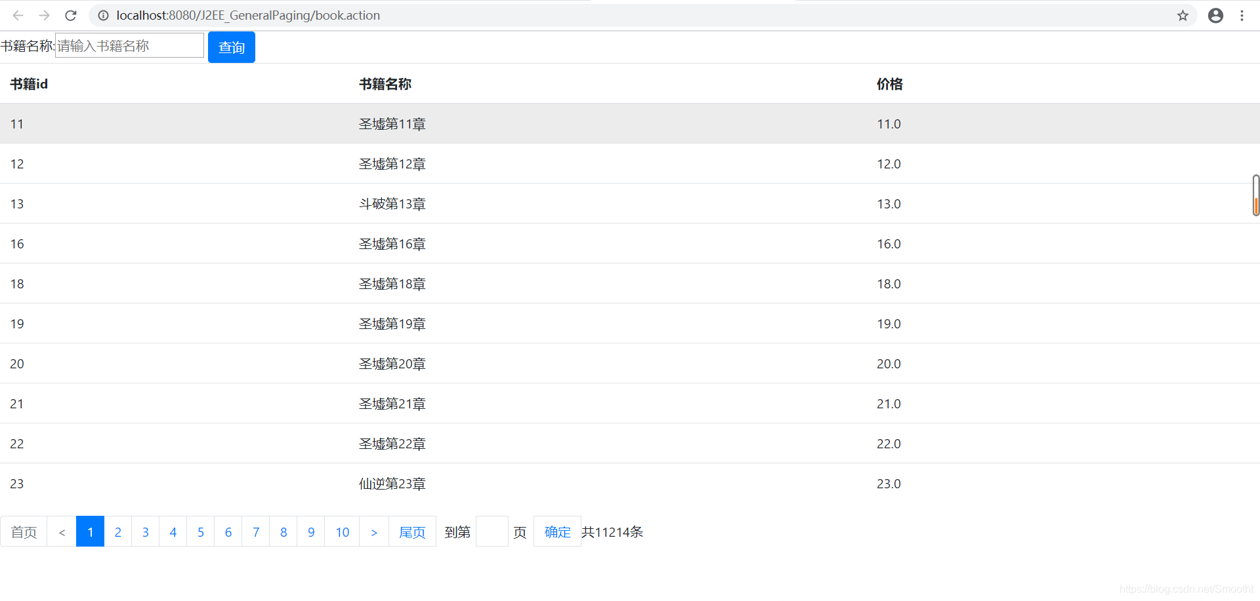Screen dimensions: 1260x601
Task: Open page 3 of the book list
Action: [x=145, y=532]
